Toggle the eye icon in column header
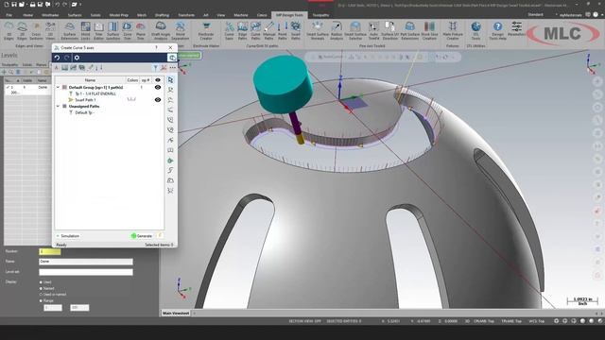This screenshot has width=605, height=340. (x=158, y=80)
